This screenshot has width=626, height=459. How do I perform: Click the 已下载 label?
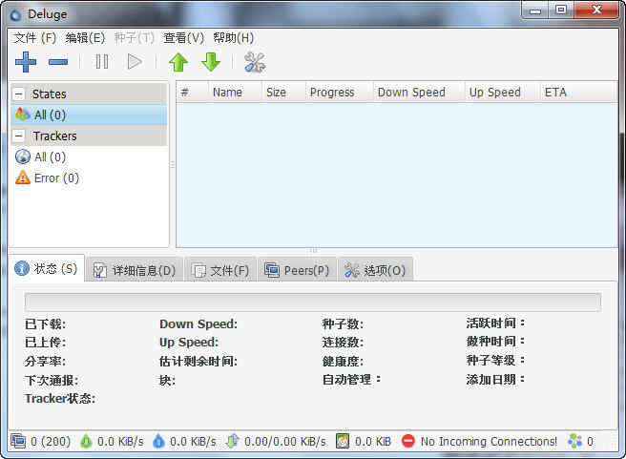pyautogui.click(x=45, y=323)
